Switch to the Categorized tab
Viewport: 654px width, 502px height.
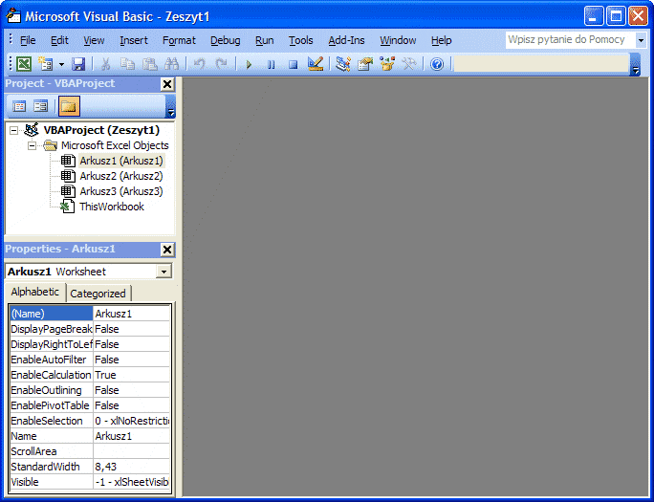coord(98,294)
